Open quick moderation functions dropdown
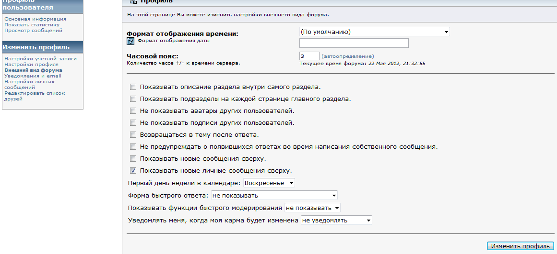This screenshot has width=557, height=254. click(x=313, y=208)
